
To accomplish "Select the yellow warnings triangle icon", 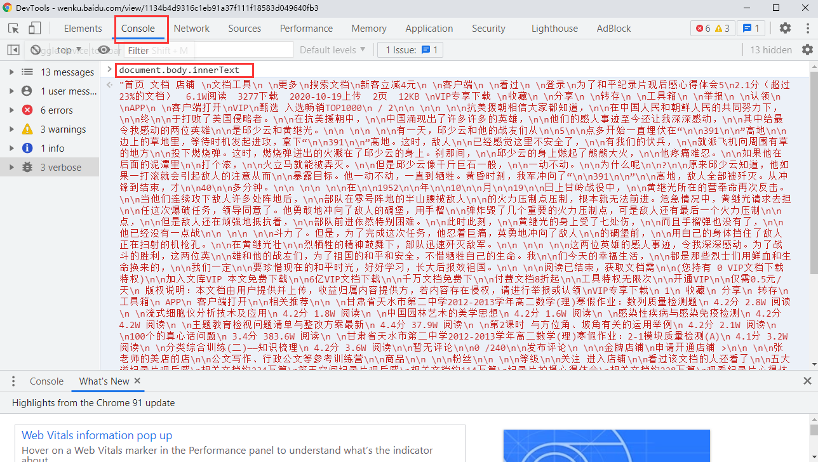I will point(27,129).
